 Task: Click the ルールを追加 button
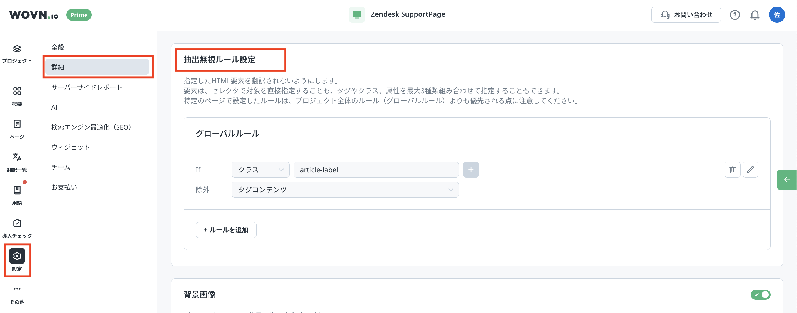(226, 230)
